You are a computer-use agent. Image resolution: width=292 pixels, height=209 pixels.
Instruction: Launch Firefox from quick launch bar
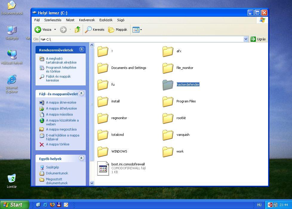pos(52,205)
